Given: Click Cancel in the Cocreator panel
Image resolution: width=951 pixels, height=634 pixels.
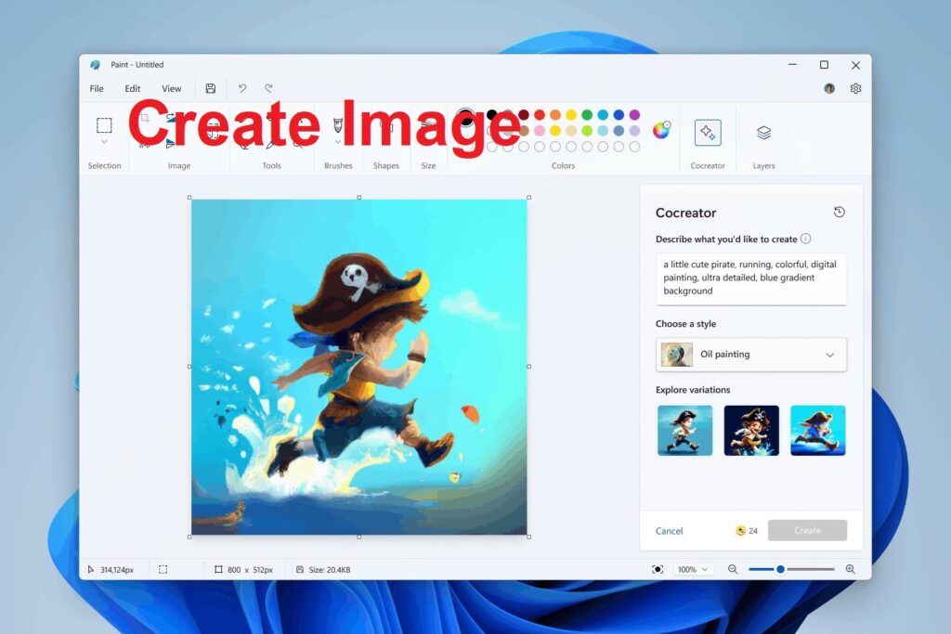Looking at the screenshot, I should [669, 531].
